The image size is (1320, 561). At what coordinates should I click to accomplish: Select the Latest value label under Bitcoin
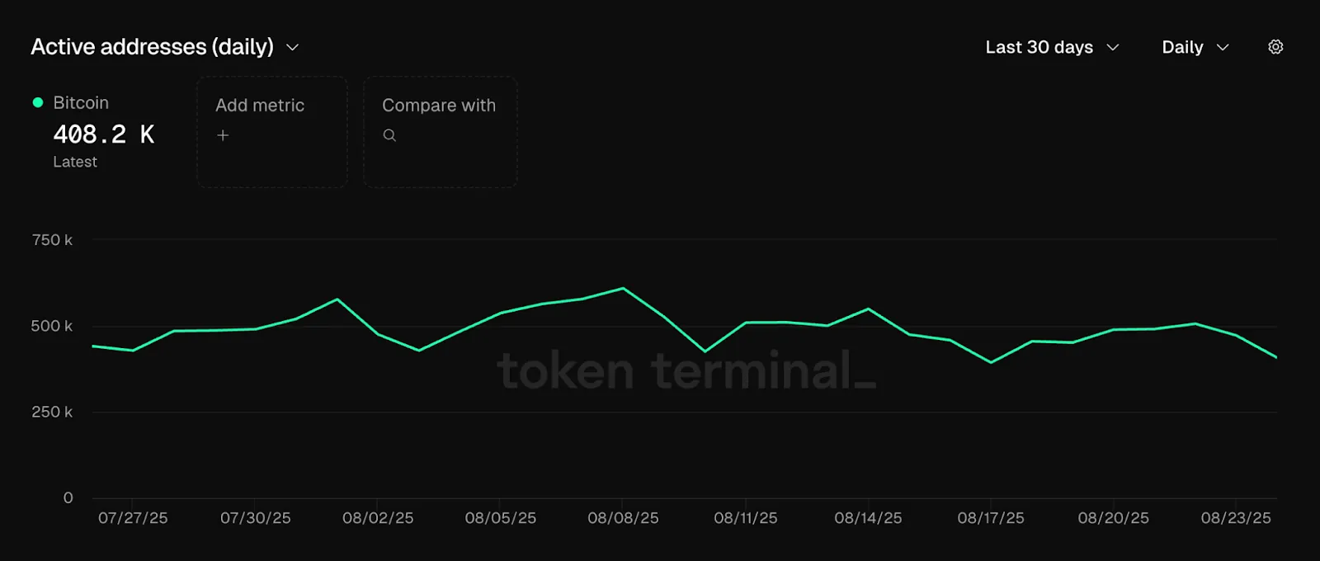74,162
